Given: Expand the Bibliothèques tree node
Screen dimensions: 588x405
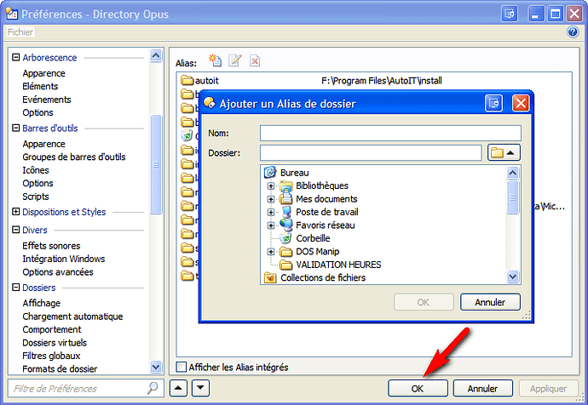Looking at the screenshot, I should [x=270, y=185].
